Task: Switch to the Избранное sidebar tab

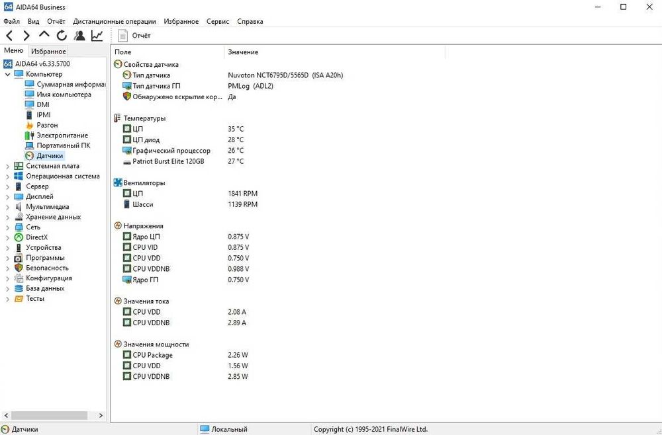Action: tap(48, 52)
